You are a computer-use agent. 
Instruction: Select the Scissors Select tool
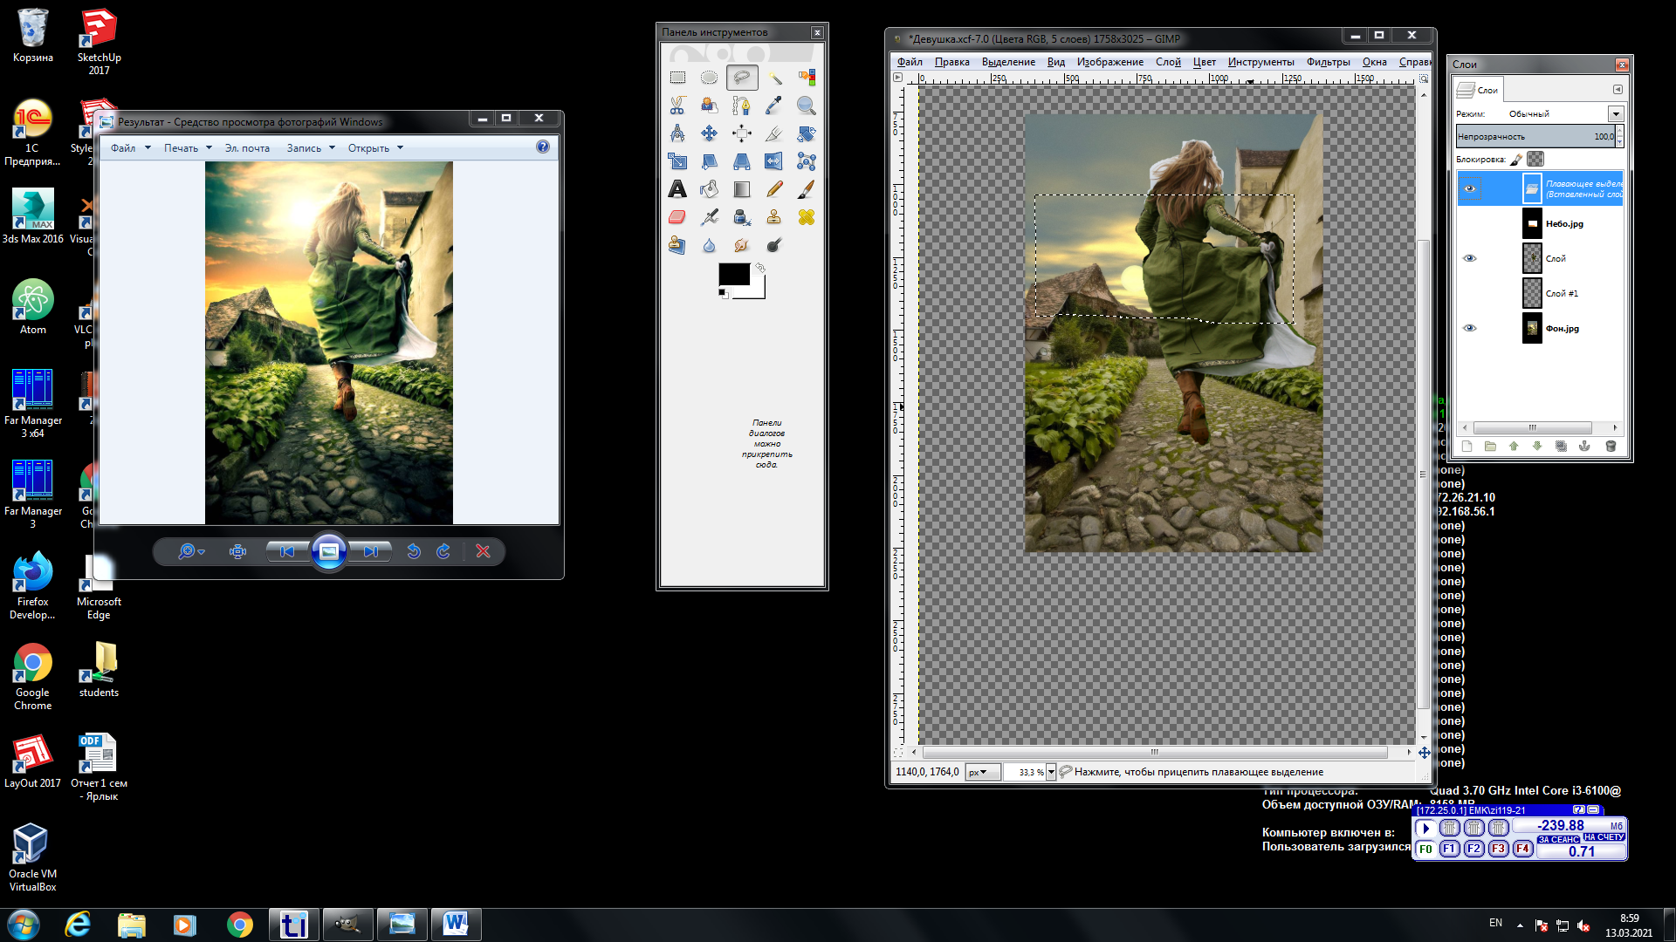[677, 106]
